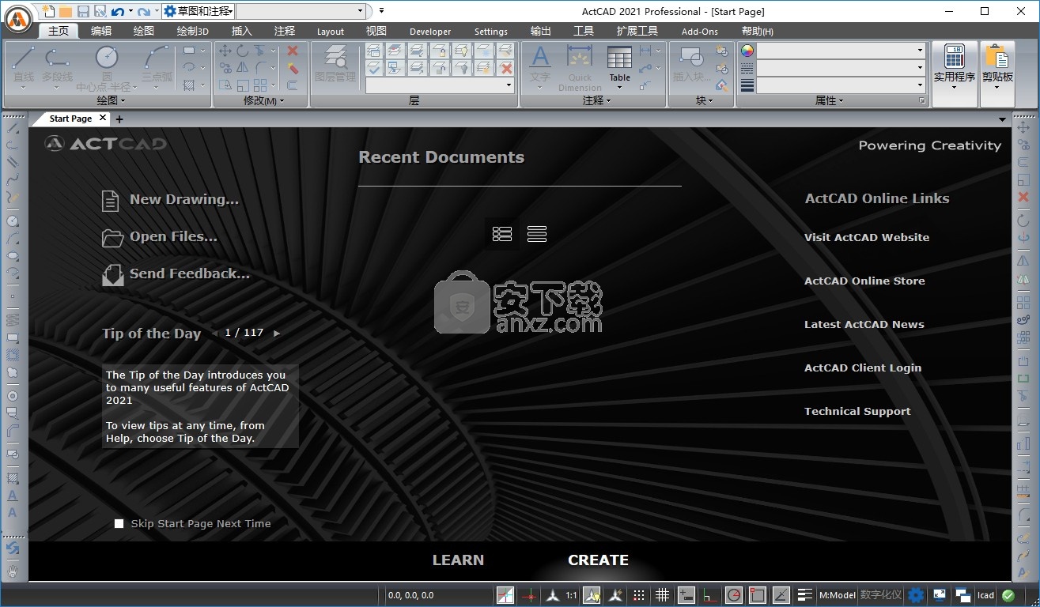The width and height of the screenshot is (1040, 607).
Task: Click the Rotate tool in Modify panel
Action: [243, 51]
